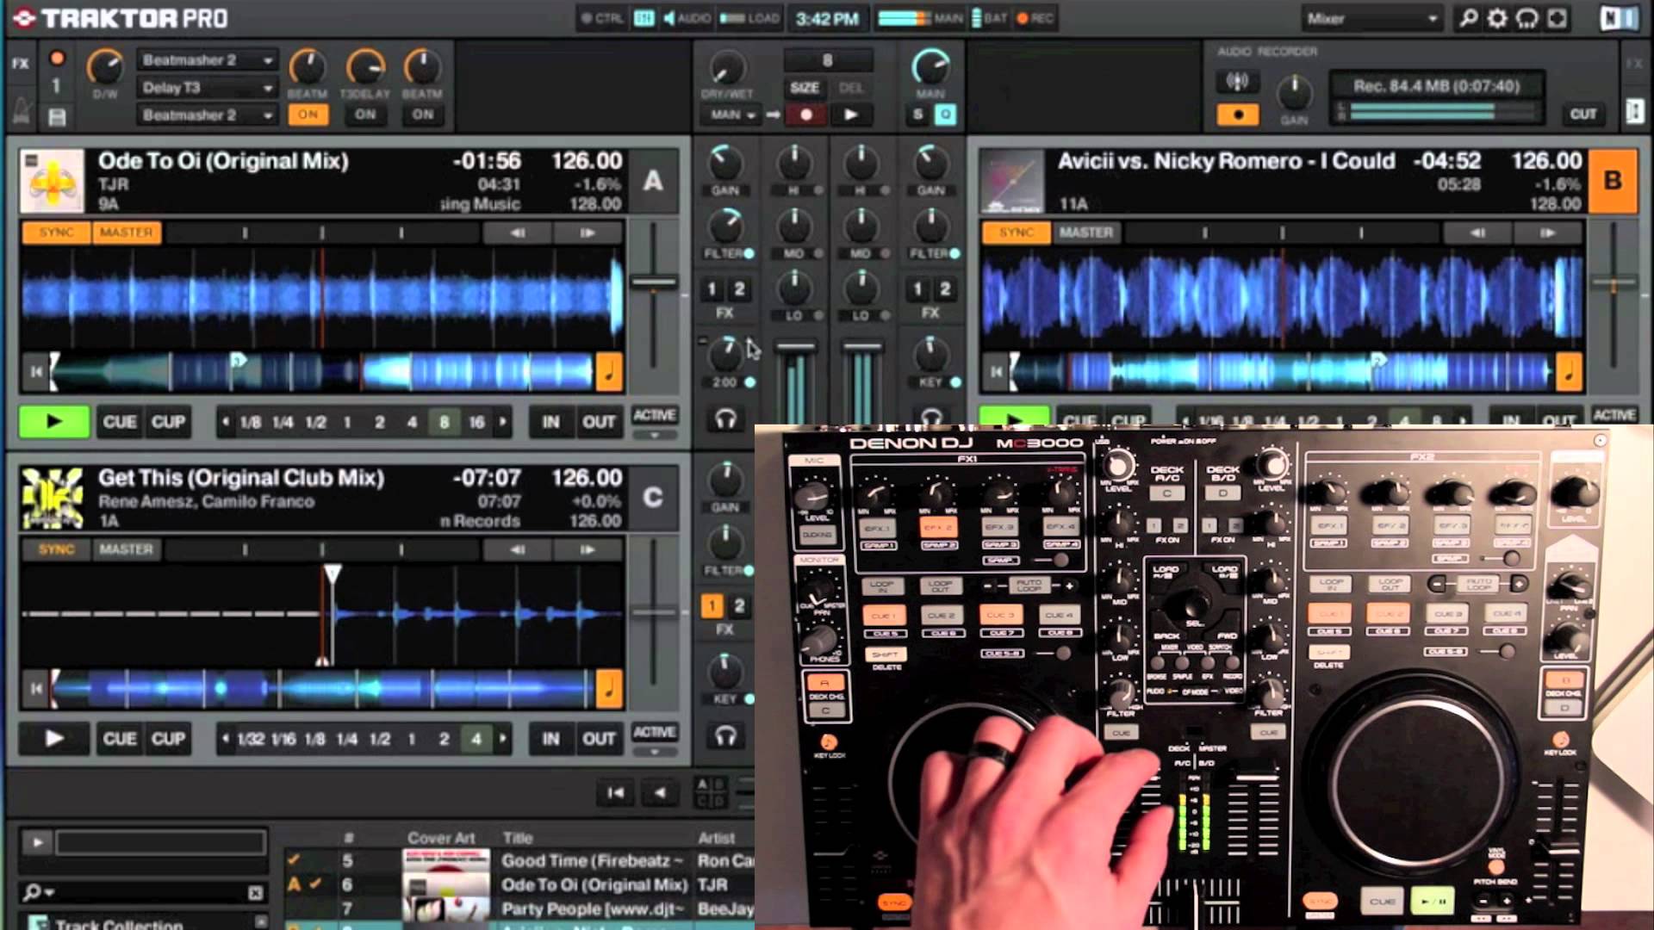
Task: Click Deck A tempo bend down arrow
Action: [517, 232]
